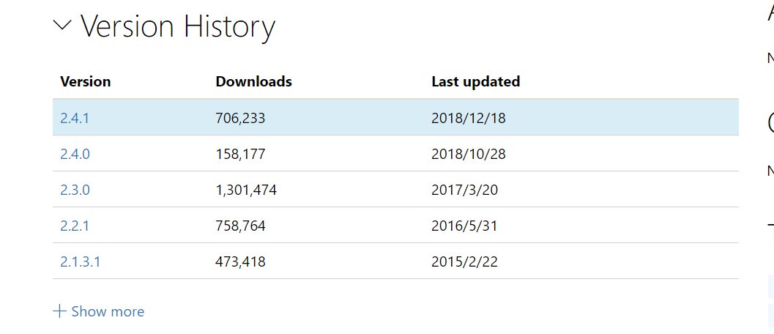Go to version 2.2.1 page
Screen dimensions: 774x334
coord(75,226)
